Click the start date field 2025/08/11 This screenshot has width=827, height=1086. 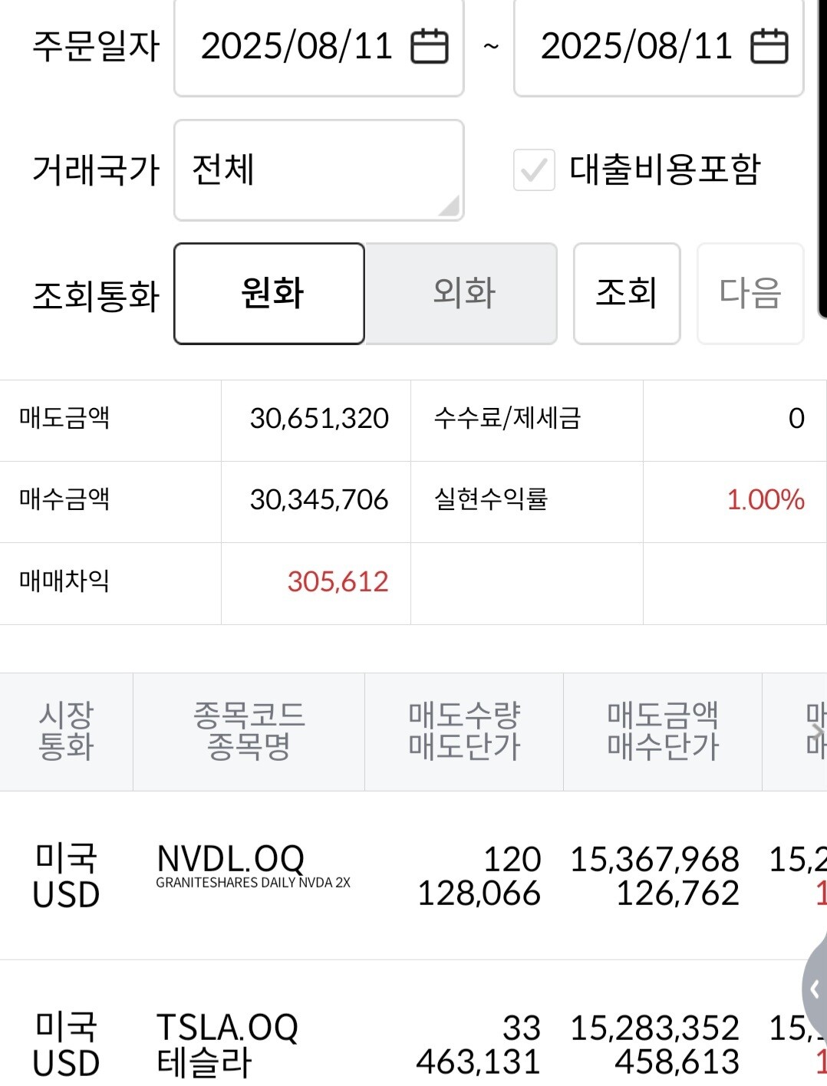[x=296, y=47]
